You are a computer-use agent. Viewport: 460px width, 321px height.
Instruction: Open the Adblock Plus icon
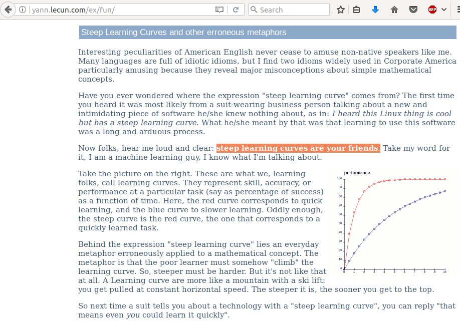(x=432, y=10)
